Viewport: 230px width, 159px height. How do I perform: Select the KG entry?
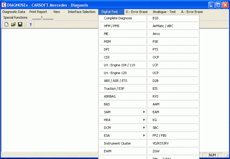173,120
